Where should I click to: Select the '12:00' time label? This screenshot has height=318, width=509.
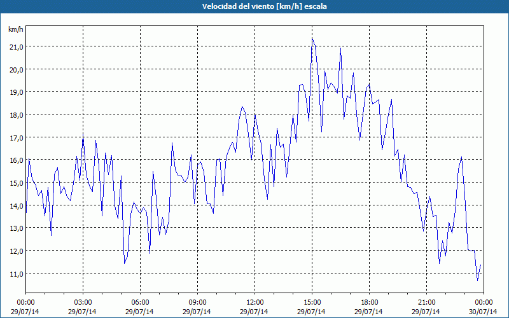pos(255,303)
